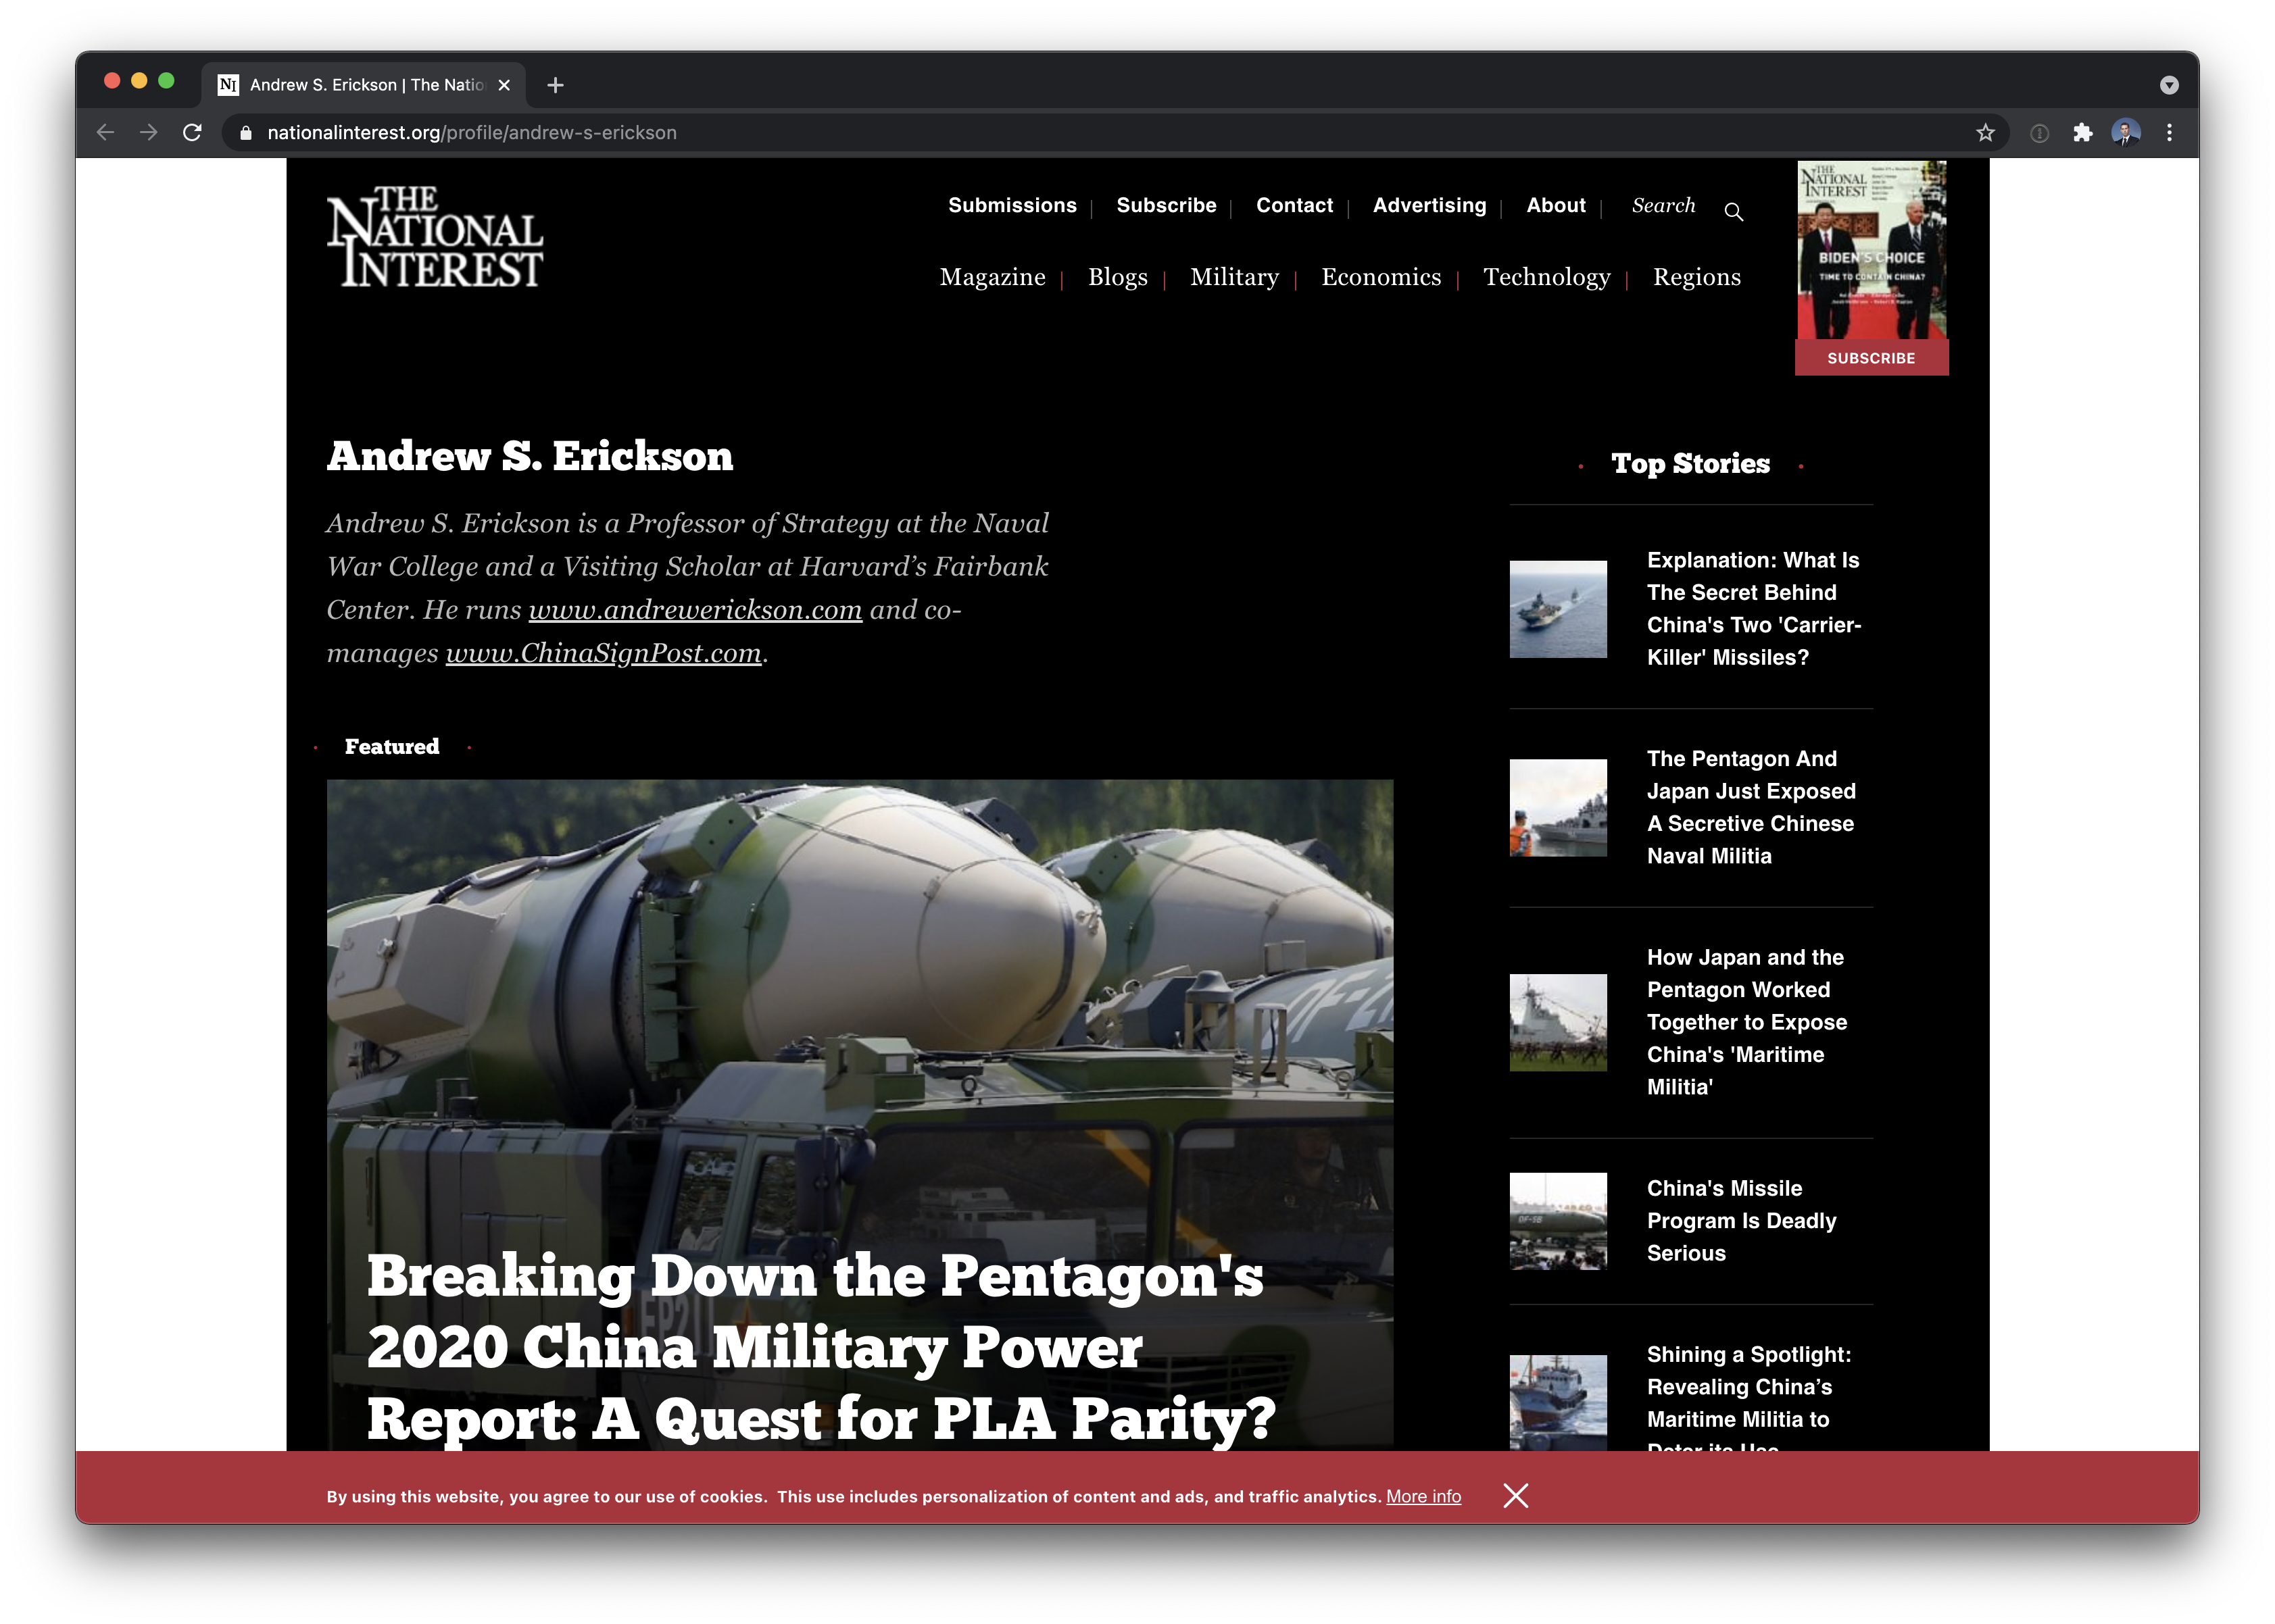Click the Top Stories heading

click(x=1690, y=464)
